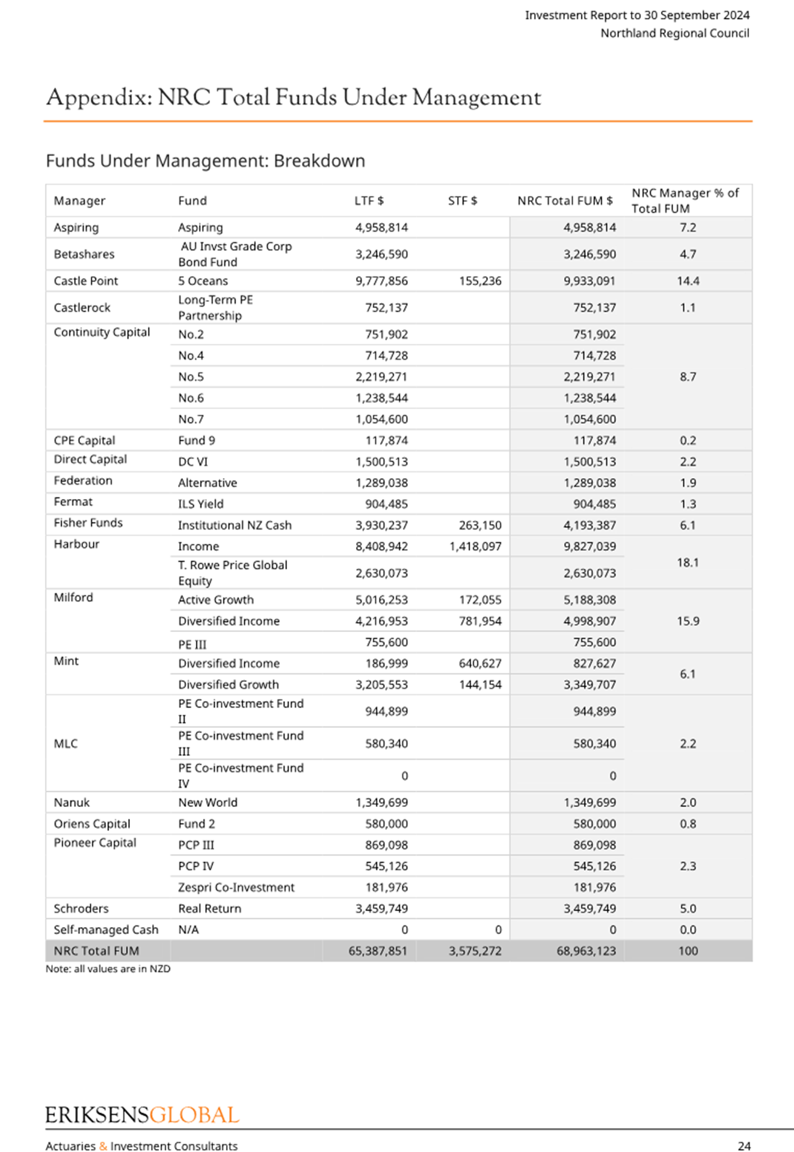
Task: Click the STF $ column header
Action: tap(463, 201)
